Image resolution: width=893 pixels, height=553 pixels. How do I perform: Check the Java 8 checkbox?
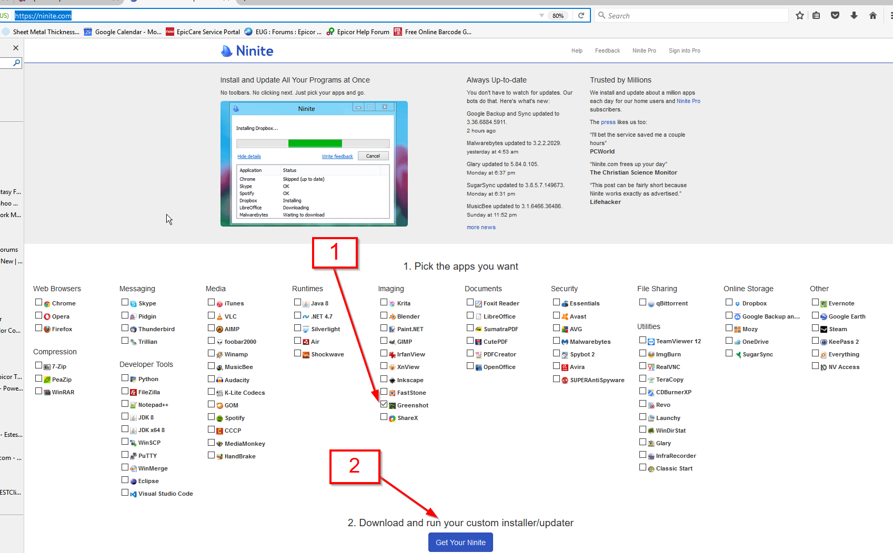point(298,302)
